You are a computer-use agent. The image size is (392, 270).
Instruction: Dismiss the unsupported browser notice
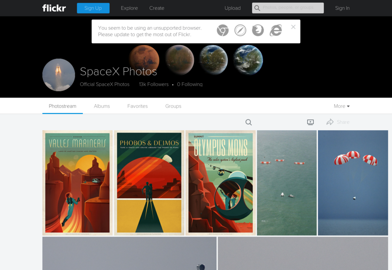point(293,27)
